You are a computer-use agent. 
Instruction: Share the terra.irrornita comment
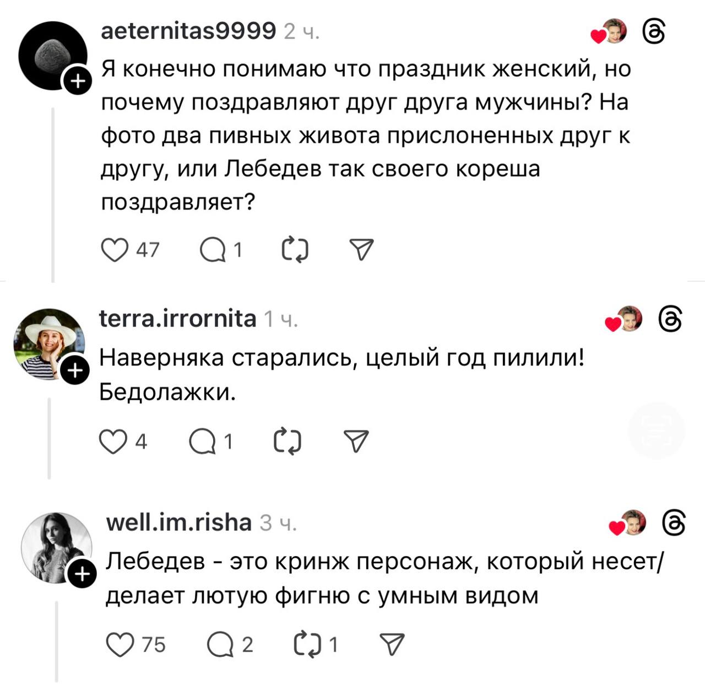[x=356, y=441]
